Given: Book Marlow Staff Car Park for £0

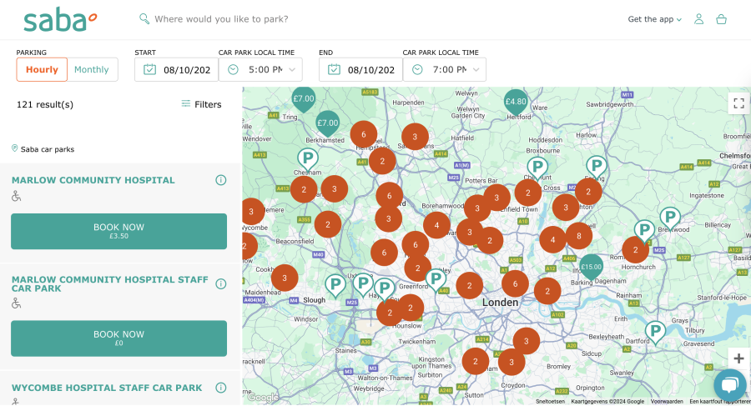Looking at the screenshot, I should pos(118,338).
